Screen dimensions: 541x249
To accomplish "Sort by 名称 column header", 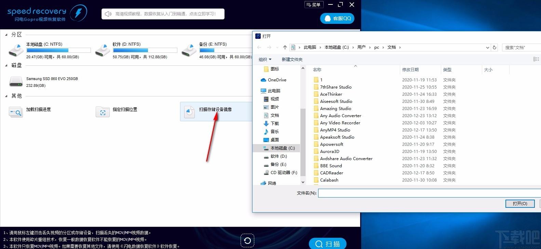I will (317, 69).
